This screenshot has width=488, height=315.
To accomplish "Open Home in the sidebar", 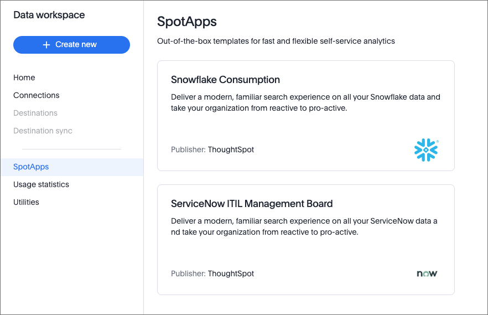I will click(x=24, y=78).
